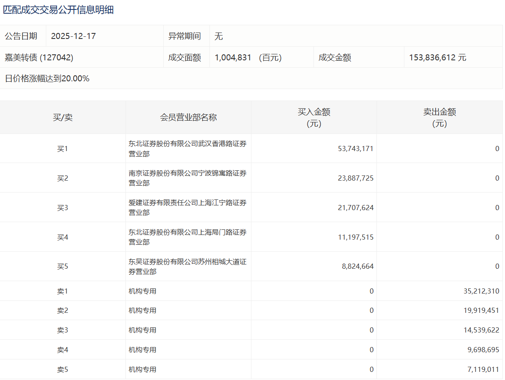Viewport: 505px width, 380px height.
Task: Open 东北证券 上海局门路证券营业部 entry
Action: point(188,237)
